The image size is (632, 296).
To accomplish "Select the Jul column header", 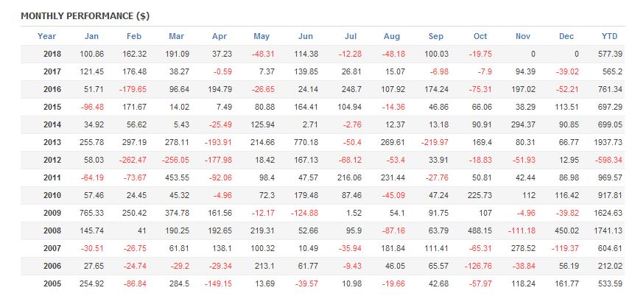I will [x=351, y=36].
